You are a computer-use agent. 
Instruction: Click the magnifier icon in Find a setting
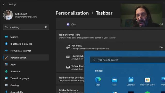tap(46, 27)
